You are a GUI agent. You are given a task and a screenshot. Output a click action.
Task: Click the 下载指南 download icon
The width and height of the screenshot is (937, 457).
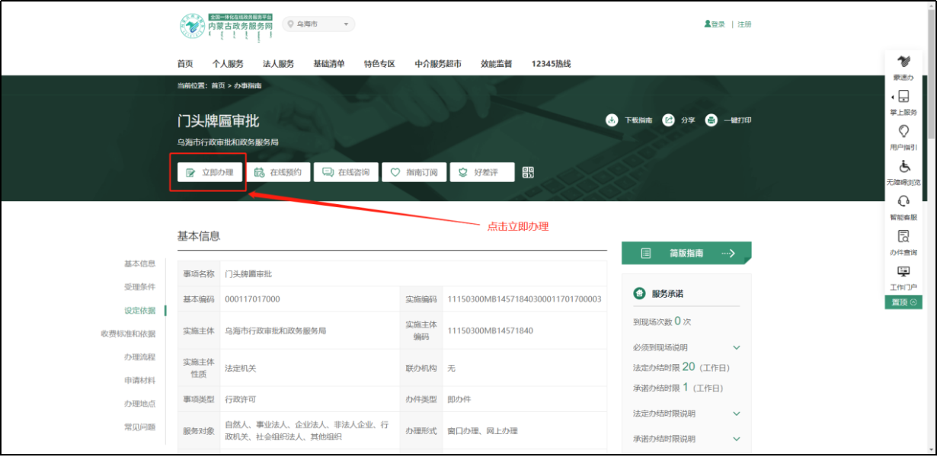coord(612,120)
